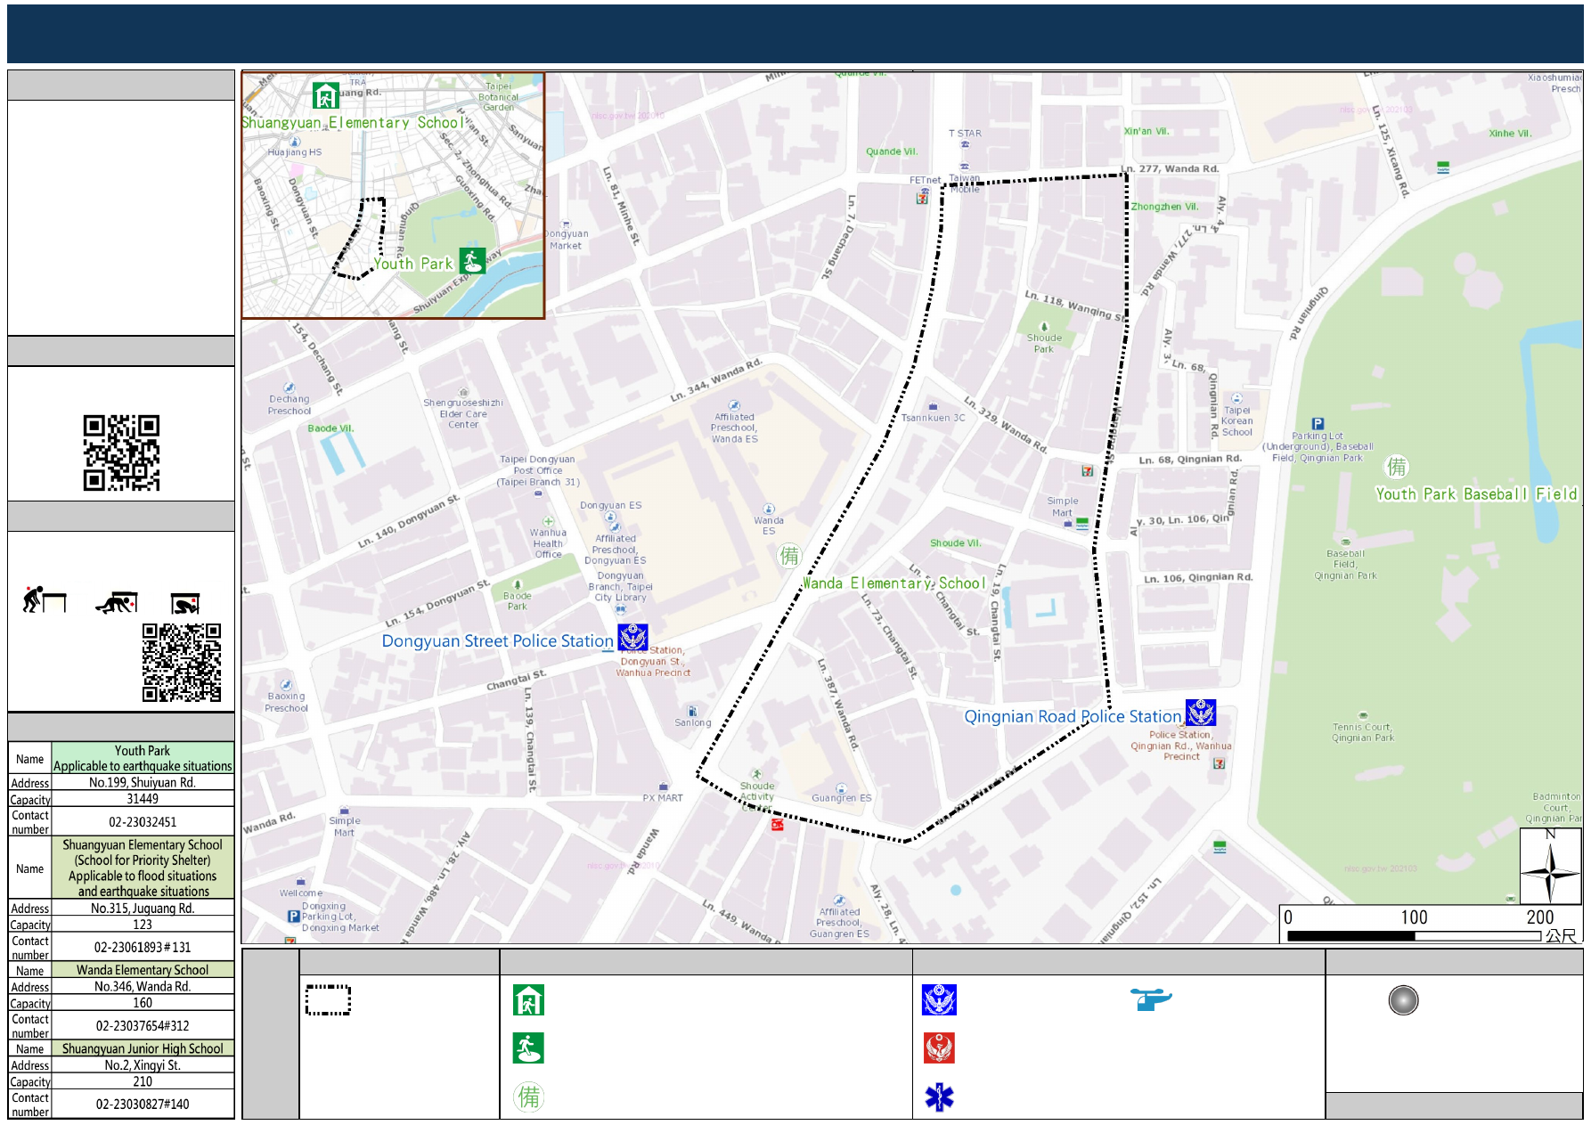This screenshot has height=1125, width=1591.
Task: Click the Youth Park Baseball Field map label
Action: tap(1476, 494)
